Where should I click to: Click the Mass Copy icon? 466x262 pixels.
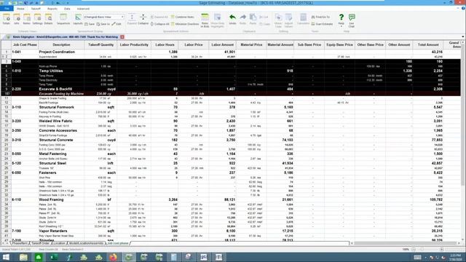[278, 20]
